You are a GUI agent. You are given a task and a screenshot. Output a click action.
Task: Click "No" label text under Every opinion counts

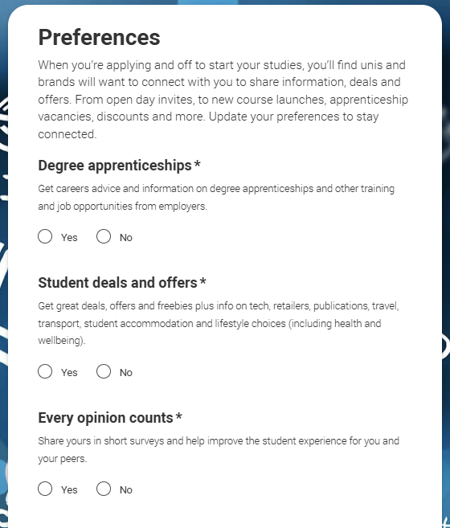126,489
